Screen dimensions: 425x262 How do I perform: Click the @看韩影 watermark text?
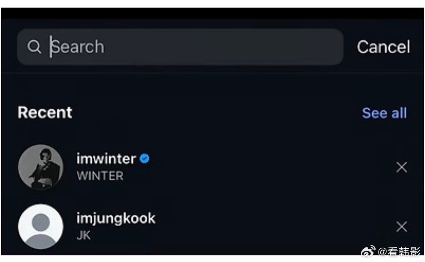[399, 252]
